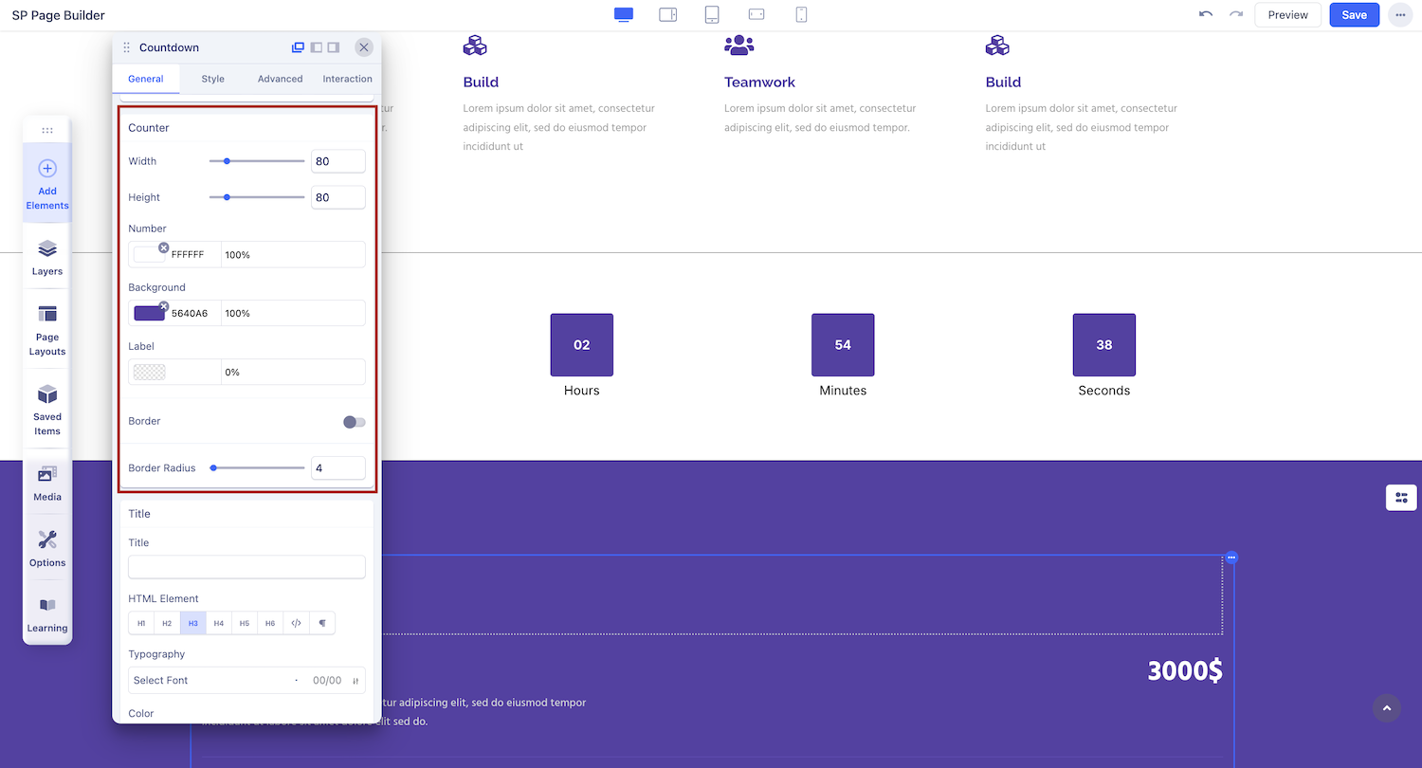Select H1 as HTML element

tap(141, 623)
